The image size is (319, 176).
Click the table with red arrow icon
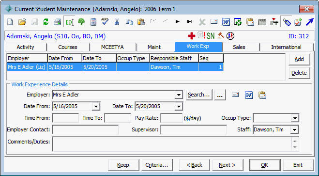coord(274,22)
